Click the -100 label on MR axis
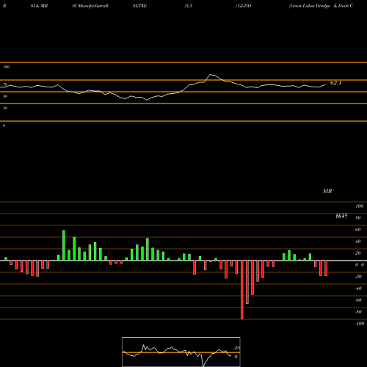 pos(360,324)
